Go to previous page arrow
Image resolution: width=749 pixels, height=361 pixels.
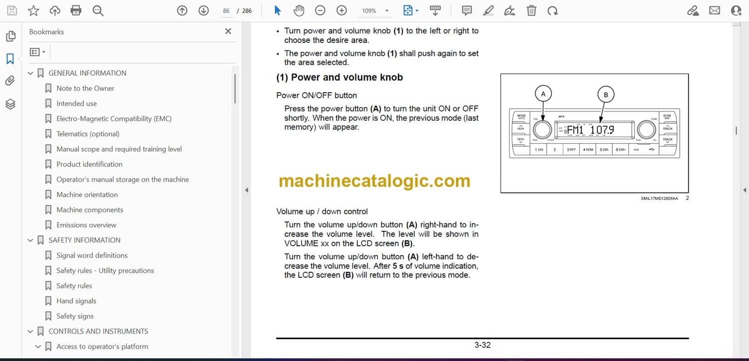point(182,10)
